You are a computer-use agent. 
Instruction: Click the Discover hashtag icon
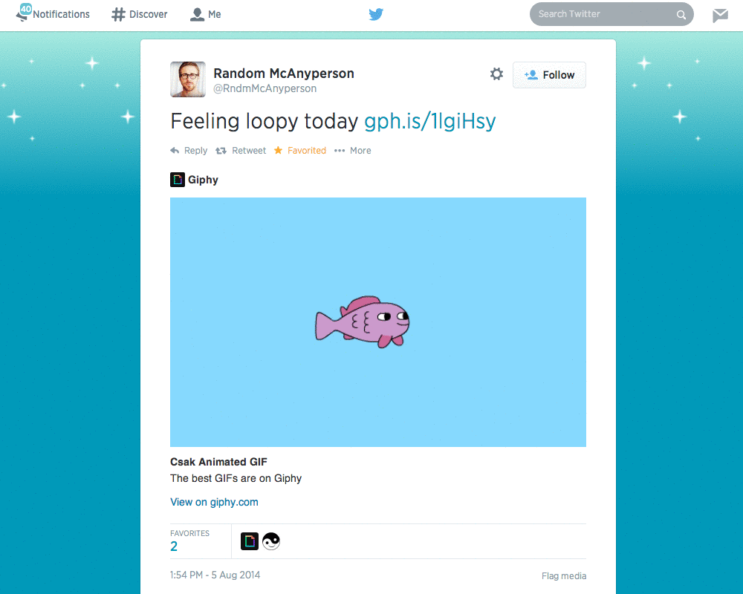pyautogui.click(x=117, y=14)
